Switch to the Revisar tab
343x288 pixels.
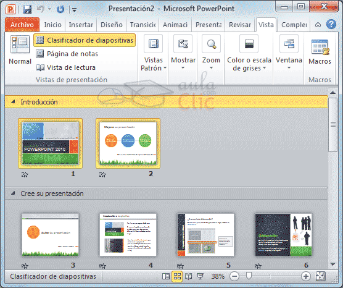240,25
